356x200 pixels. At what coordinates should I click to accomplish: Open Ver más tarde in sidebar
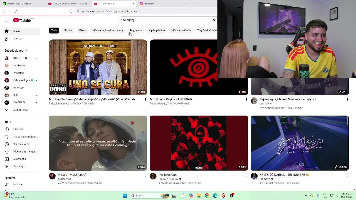(22, 144)
